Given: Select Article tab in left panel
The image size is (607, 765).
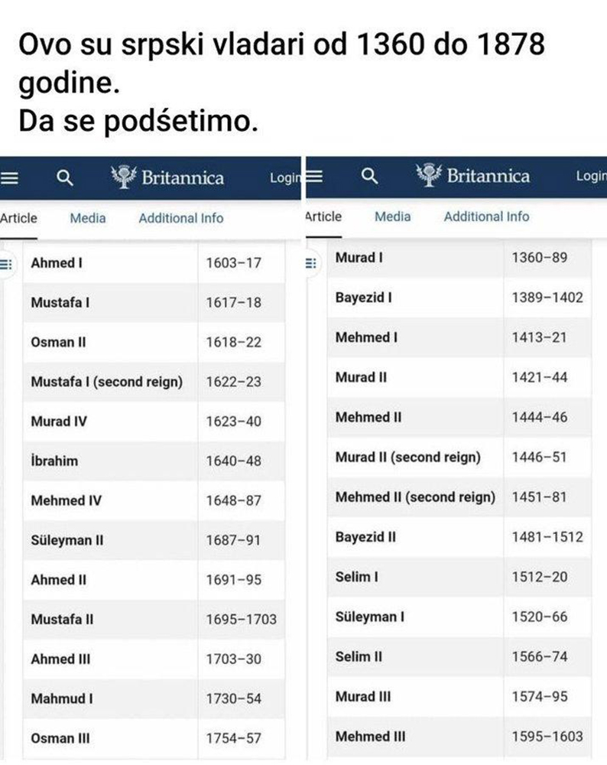Looking at the screenshot, I should pyautogui.click(x=18, y=218).
